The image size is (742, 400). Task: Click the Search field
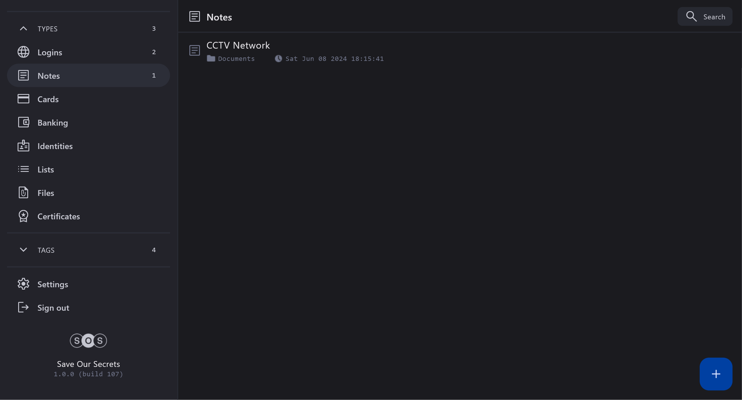click(x=705, y=17)
